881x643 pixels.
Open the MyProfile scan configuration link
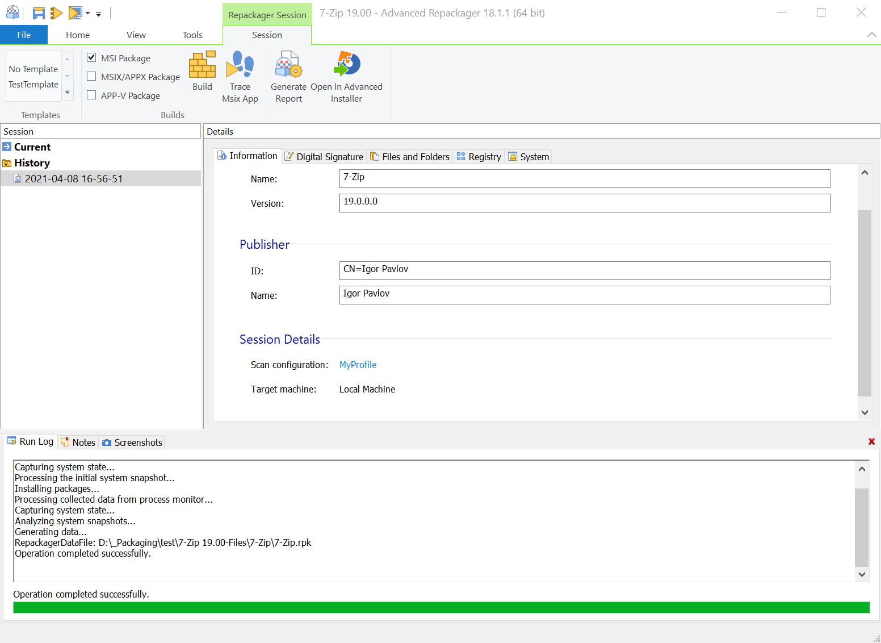point(358,365)
